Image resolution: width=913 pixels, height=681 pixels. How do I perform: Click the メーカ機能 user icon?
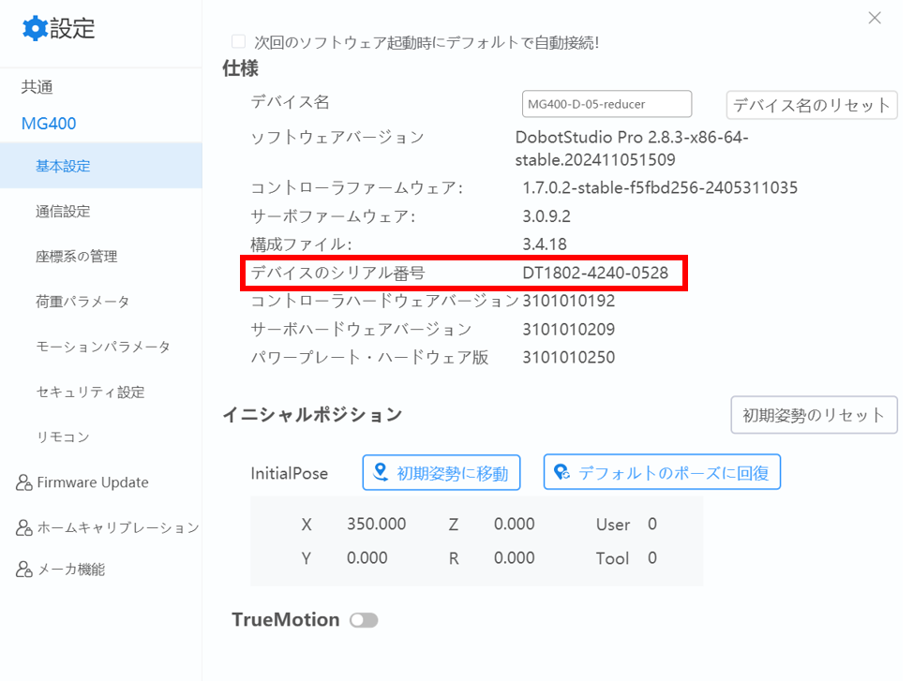24,569
